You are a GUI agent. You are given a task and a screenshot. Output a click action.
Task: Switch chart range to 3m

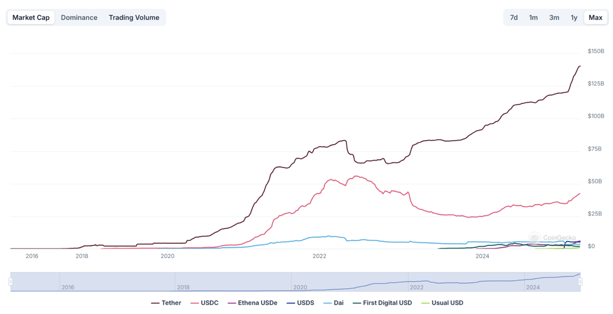tap(554, 18)
